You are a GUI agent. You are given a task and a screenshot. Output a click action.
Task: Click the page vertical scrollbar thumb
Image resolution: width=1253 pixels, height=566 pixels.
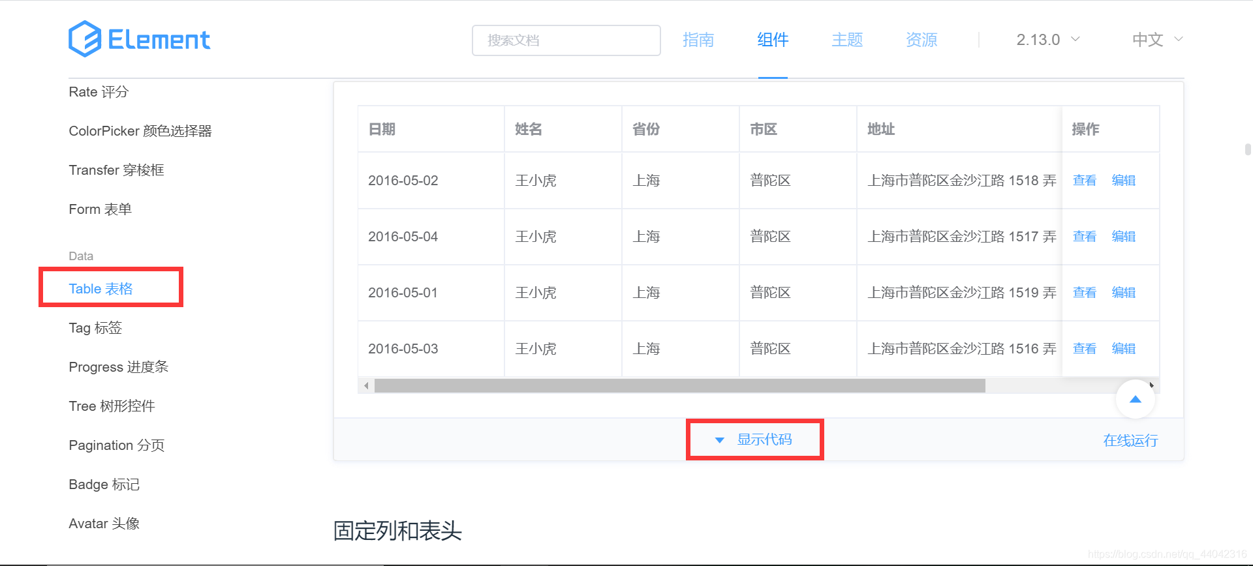tap(1248, 149)
